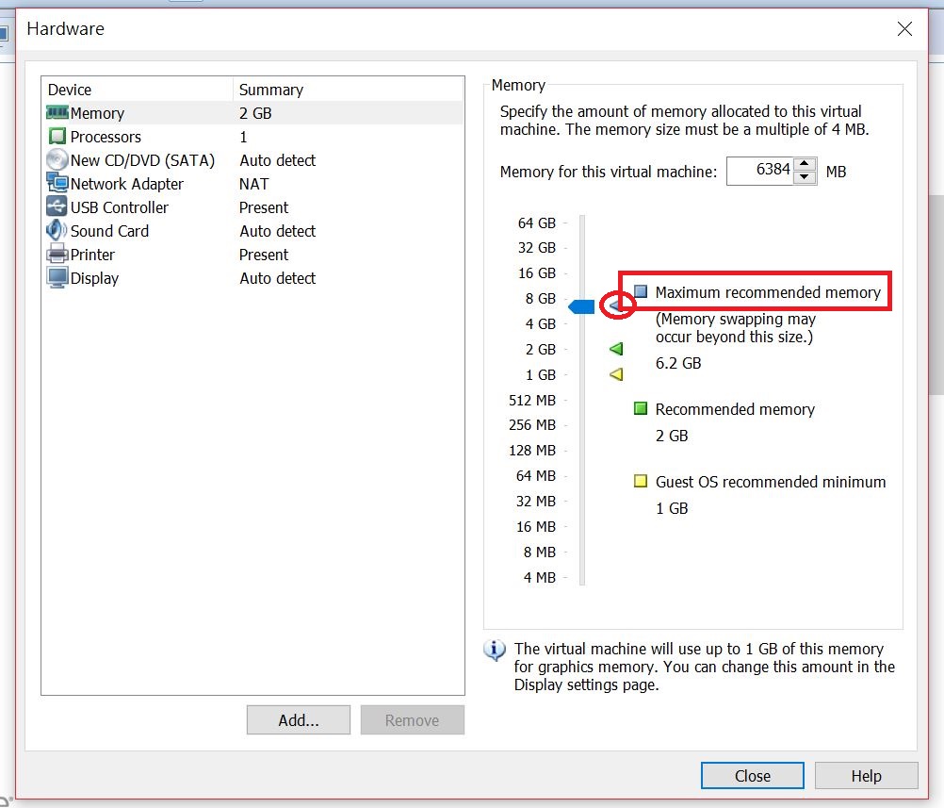The height and width of the screenshot is (808, 944).
Task: Click the X to close Hardware window
Action: tap(904, 29)
